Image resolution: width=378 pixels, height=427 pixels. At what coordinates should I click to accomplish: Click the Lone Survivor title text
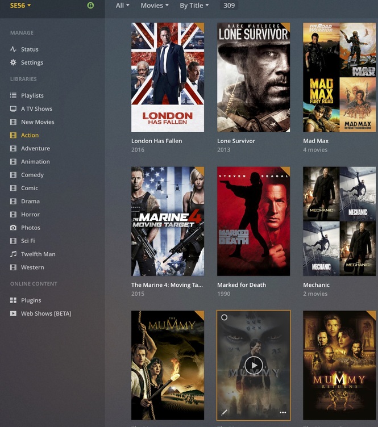[x=236, y=141]
